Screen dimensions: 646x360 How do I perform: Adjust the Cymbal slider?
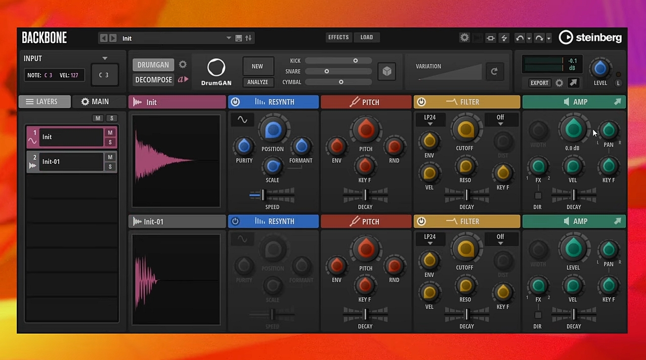click(338, 82)
